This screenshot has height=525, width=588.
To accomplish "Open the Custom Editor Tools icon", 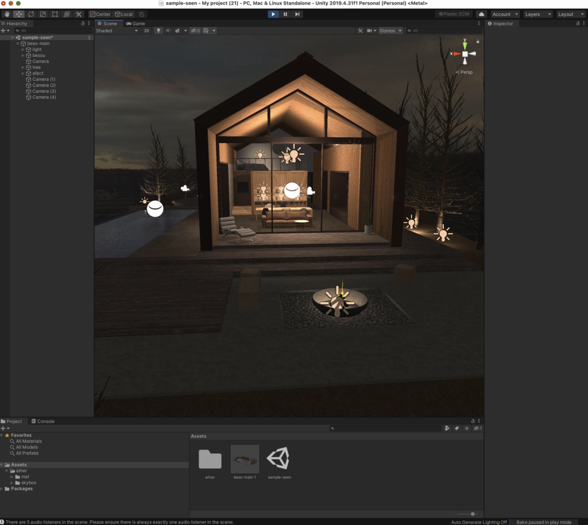I will [x=79, y=14].
